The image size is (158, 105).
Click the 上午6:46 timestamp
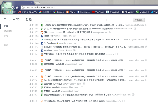33,101
